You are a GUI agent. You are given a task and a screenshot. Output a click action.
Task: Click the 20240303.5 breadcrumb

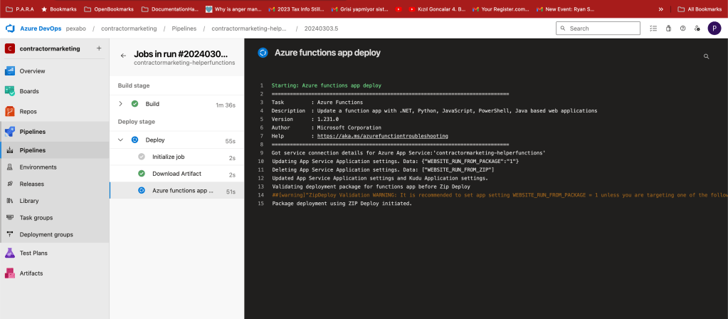(x=321, y=28)
